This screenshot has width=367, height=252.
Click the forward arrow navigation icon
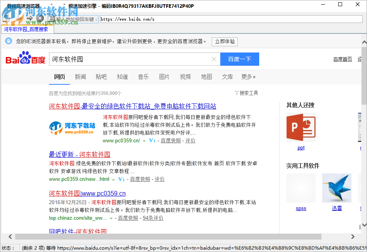[30, 18]
